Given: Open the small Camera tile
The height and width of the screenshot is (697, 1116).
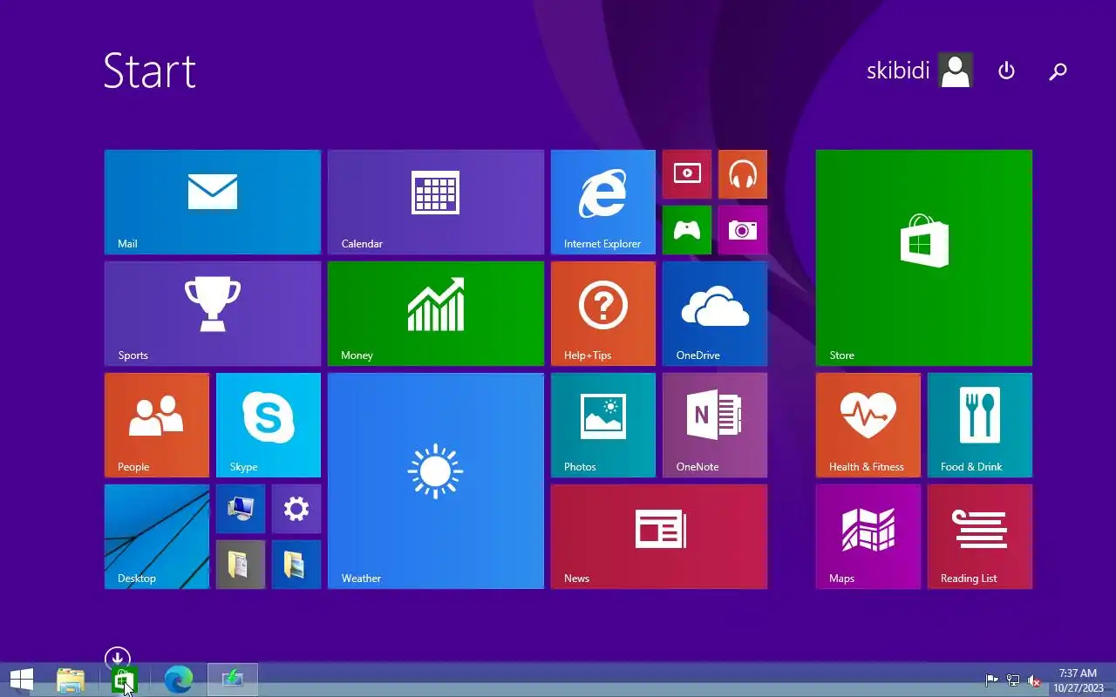Looking at the screenshot, I should [x=743, y=230].
